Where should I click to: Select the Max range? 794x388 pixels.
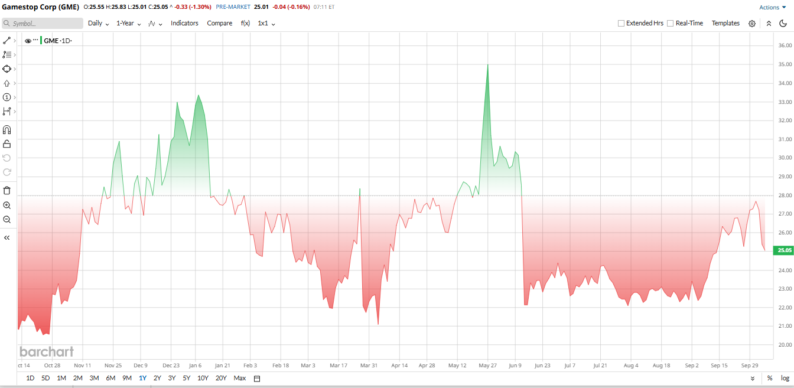239,378
